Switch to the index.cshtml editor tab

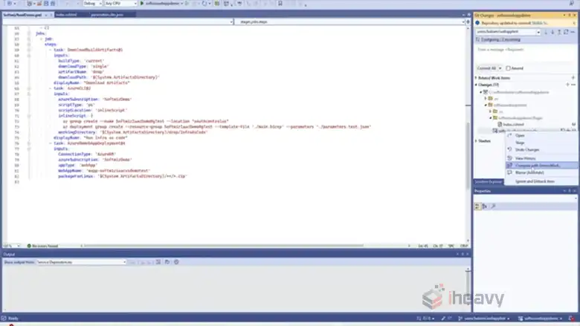point(67,15)
